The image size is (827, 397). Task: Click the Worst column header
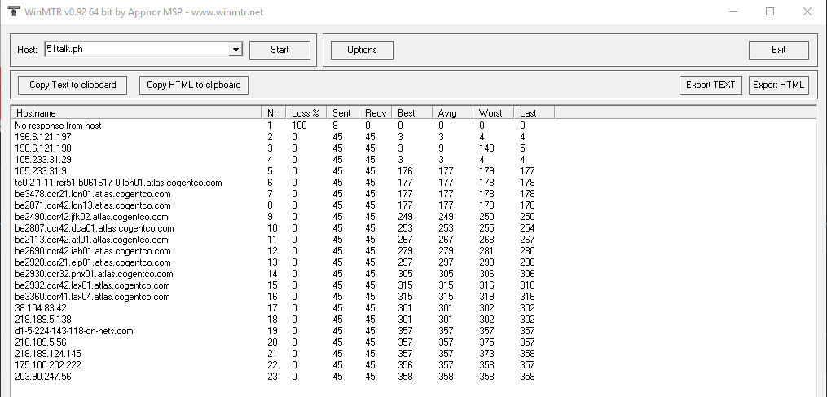[x=493, y=113]
